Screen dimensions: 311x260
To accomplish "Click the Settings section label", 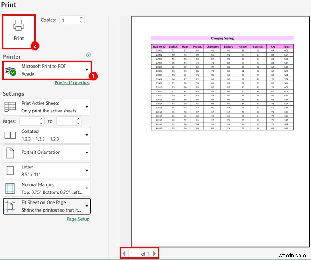I will tap(13, 94).
